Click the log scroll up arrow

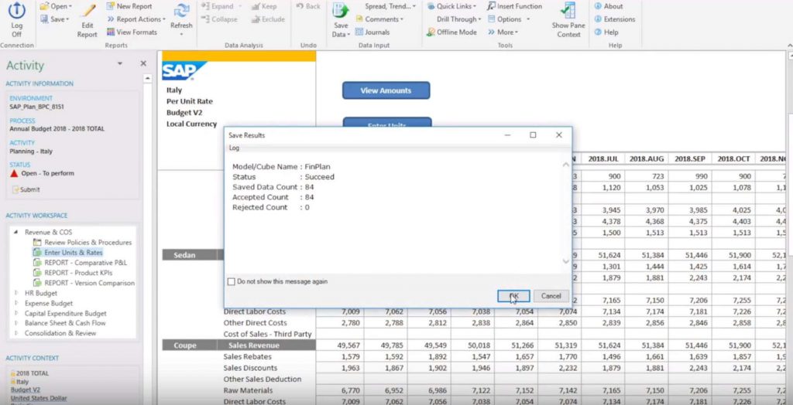(566, 165)
